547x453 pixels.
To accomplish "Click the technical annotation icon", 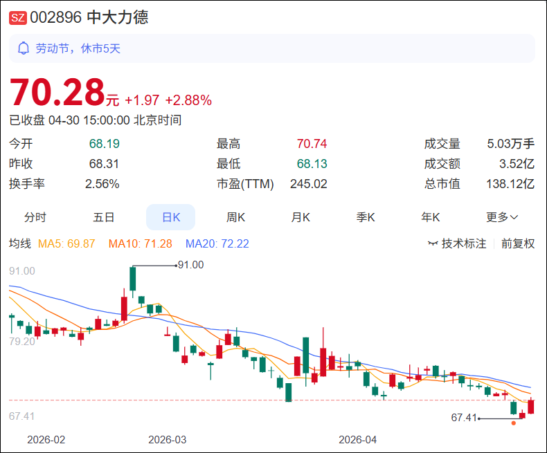I will click(433, 243).
